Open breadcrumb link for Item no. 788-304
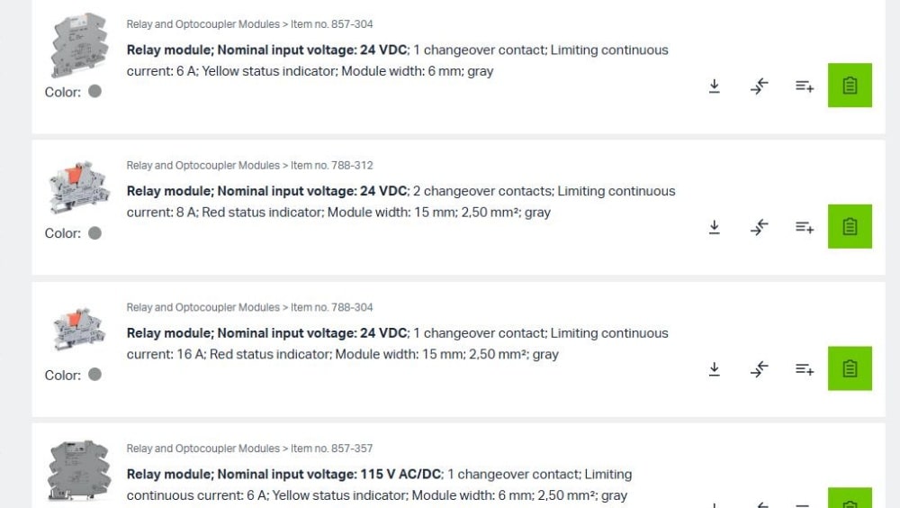 pyautogui.click(x=332, y=307)
